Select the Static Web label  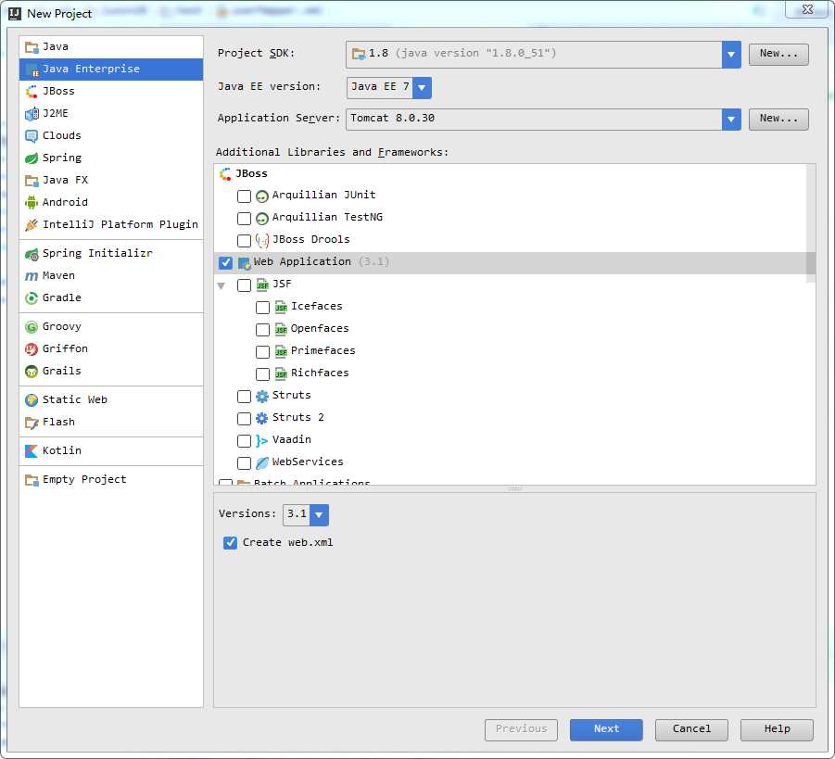click(x=74, y=399)
